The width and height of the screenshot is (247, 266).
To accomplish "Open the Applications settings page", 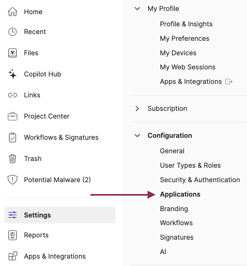I will [180, 194].
